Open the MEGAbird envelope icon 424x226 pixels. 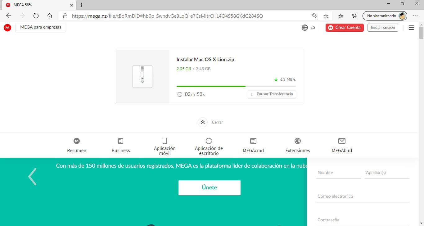point(342,141)
